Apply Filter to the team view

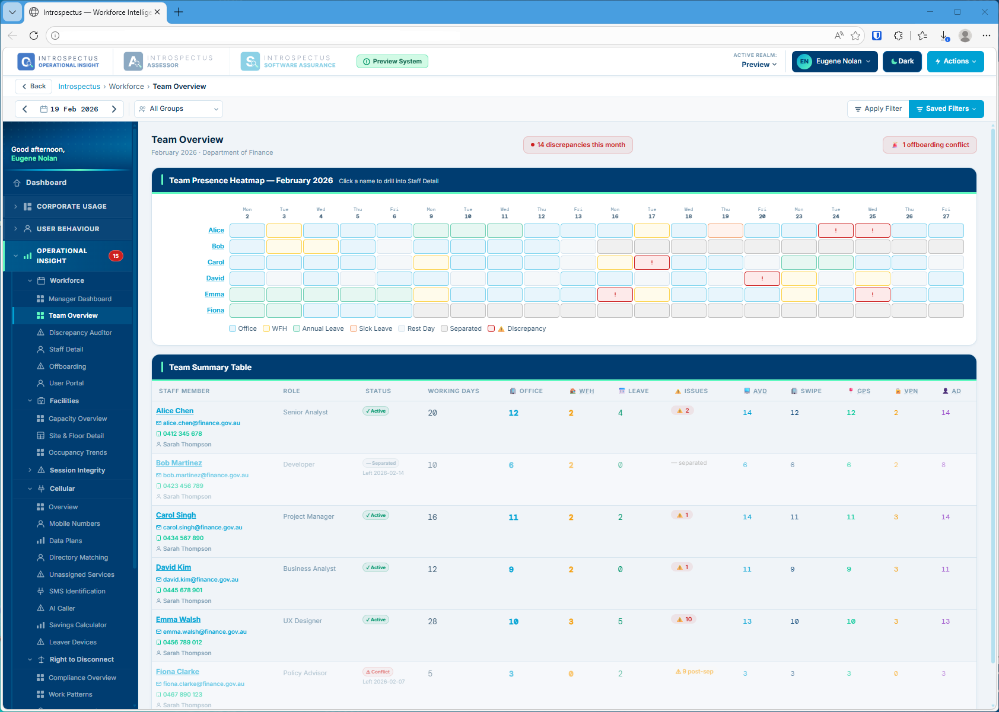(877, 108)
